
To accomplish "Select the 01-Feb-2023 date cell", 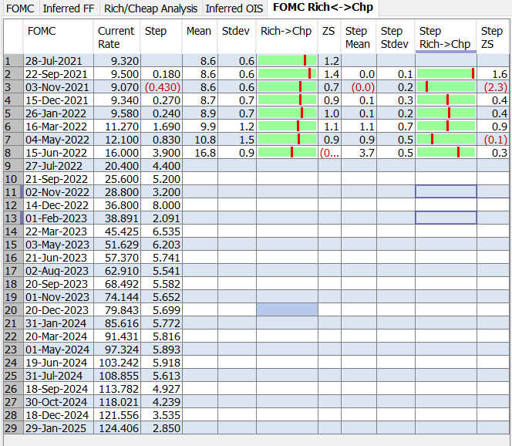I will coord(59,218).
